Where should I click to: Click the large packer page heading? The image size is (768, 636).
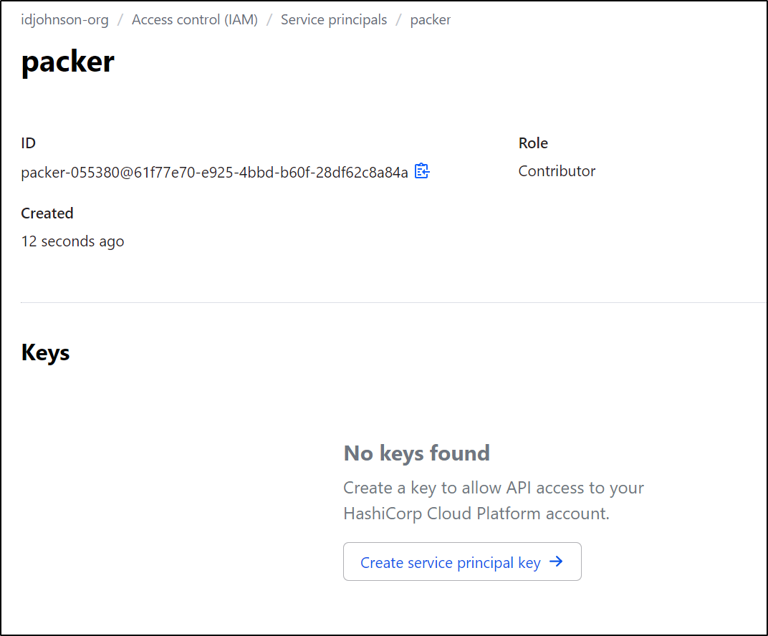[67, 62]
